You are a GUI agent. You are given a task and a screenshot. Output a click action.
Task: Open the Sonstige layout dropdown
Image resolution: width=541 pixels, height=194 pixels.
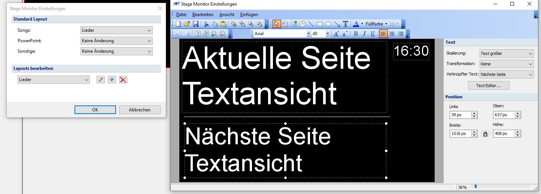pyautogui.click(x=116, y=51)
